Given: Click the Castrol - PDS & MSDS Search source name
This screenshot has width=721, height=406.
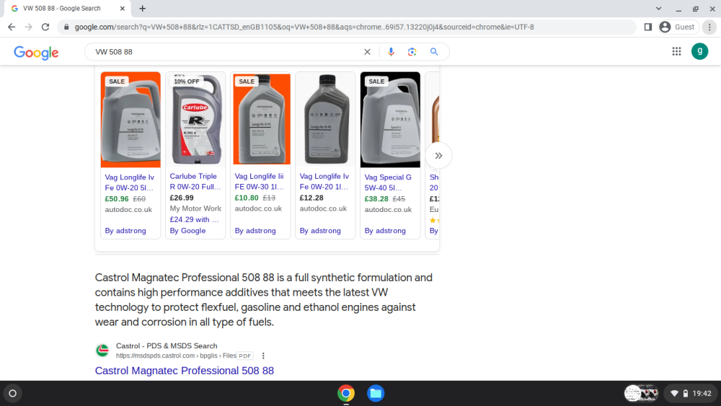Looking at the screenshot, I should tap(167, 345).
